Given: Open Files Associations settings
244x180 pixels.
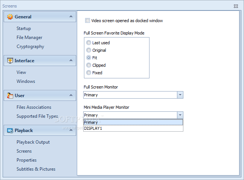Looking at the screenshot, I should click(x=34, y=107).
